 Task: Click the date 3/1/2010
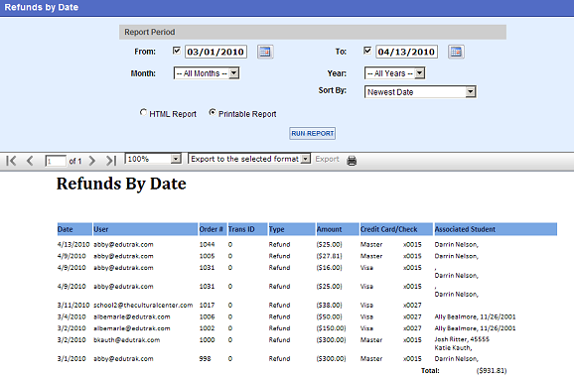point(72,359)
